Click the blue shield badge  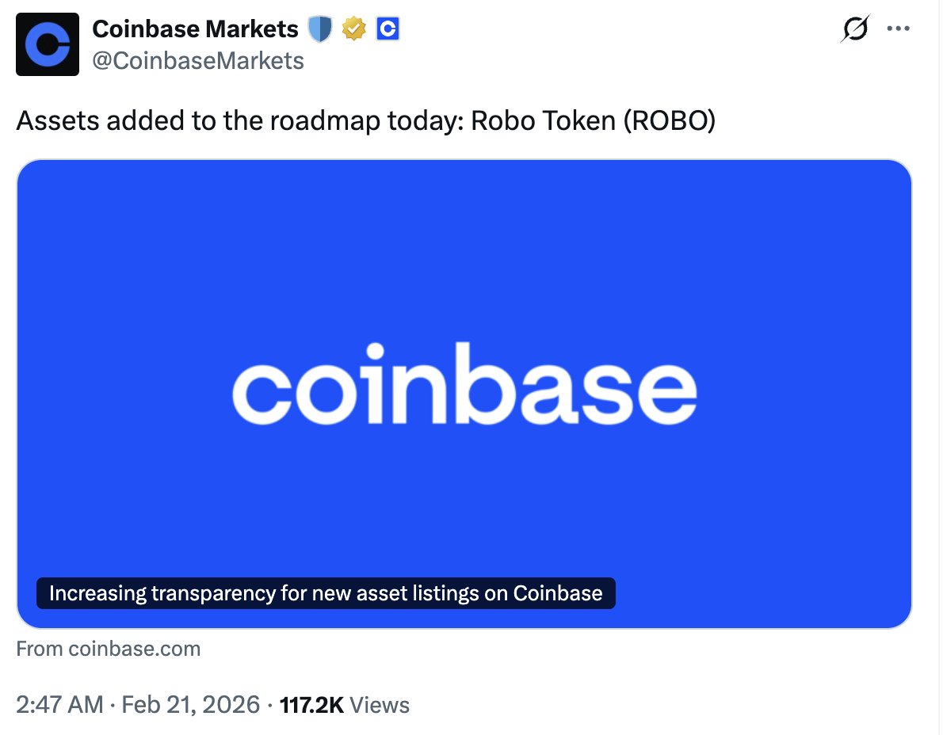click(319, 29)
